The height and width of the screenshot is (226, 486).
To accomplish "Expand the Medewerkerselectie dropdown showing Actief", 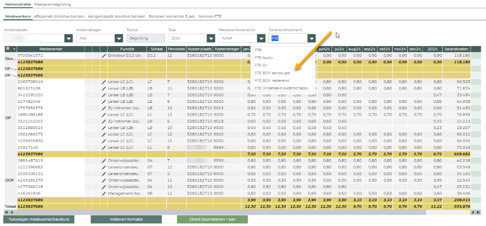I will (x=261, y=39).
